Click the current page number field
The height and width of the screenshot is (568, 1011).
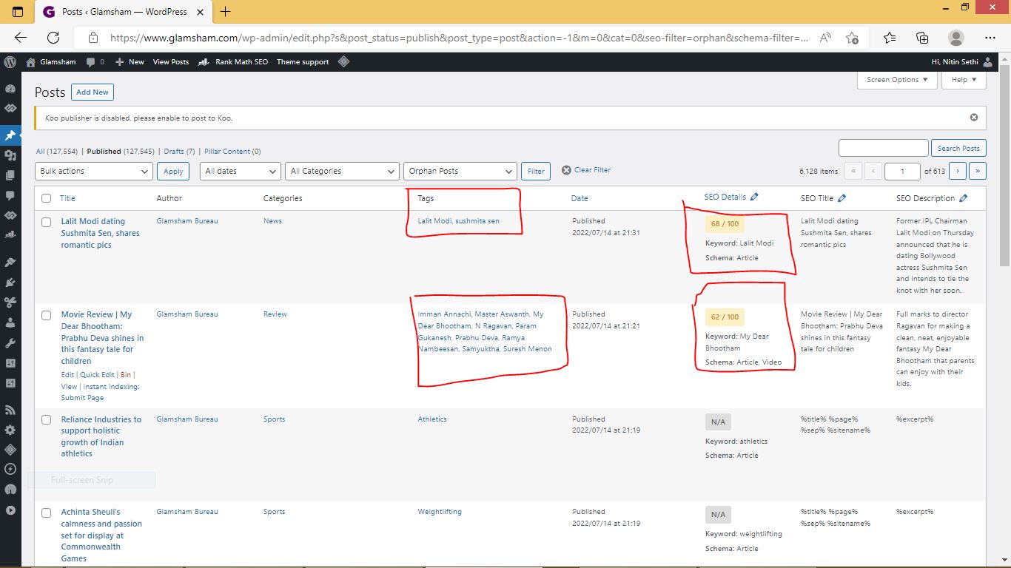coord(902,171)
